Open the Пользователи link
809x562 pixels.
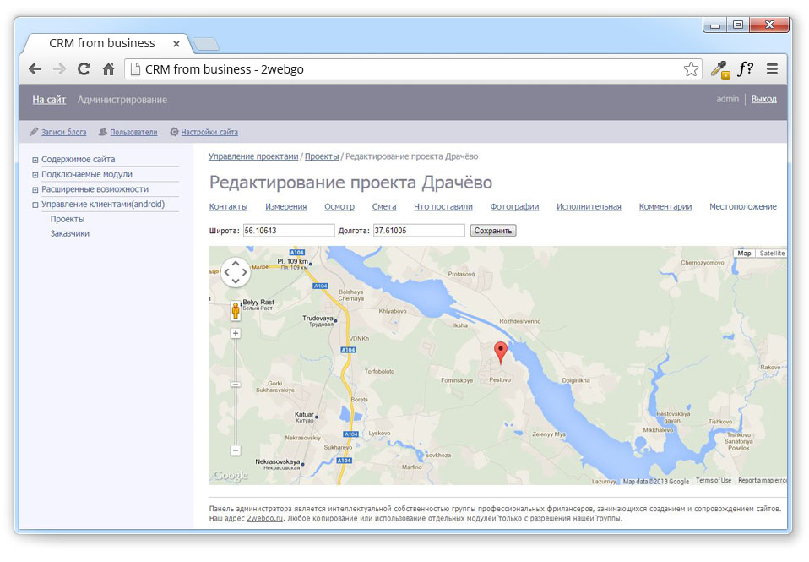[133, 132]
